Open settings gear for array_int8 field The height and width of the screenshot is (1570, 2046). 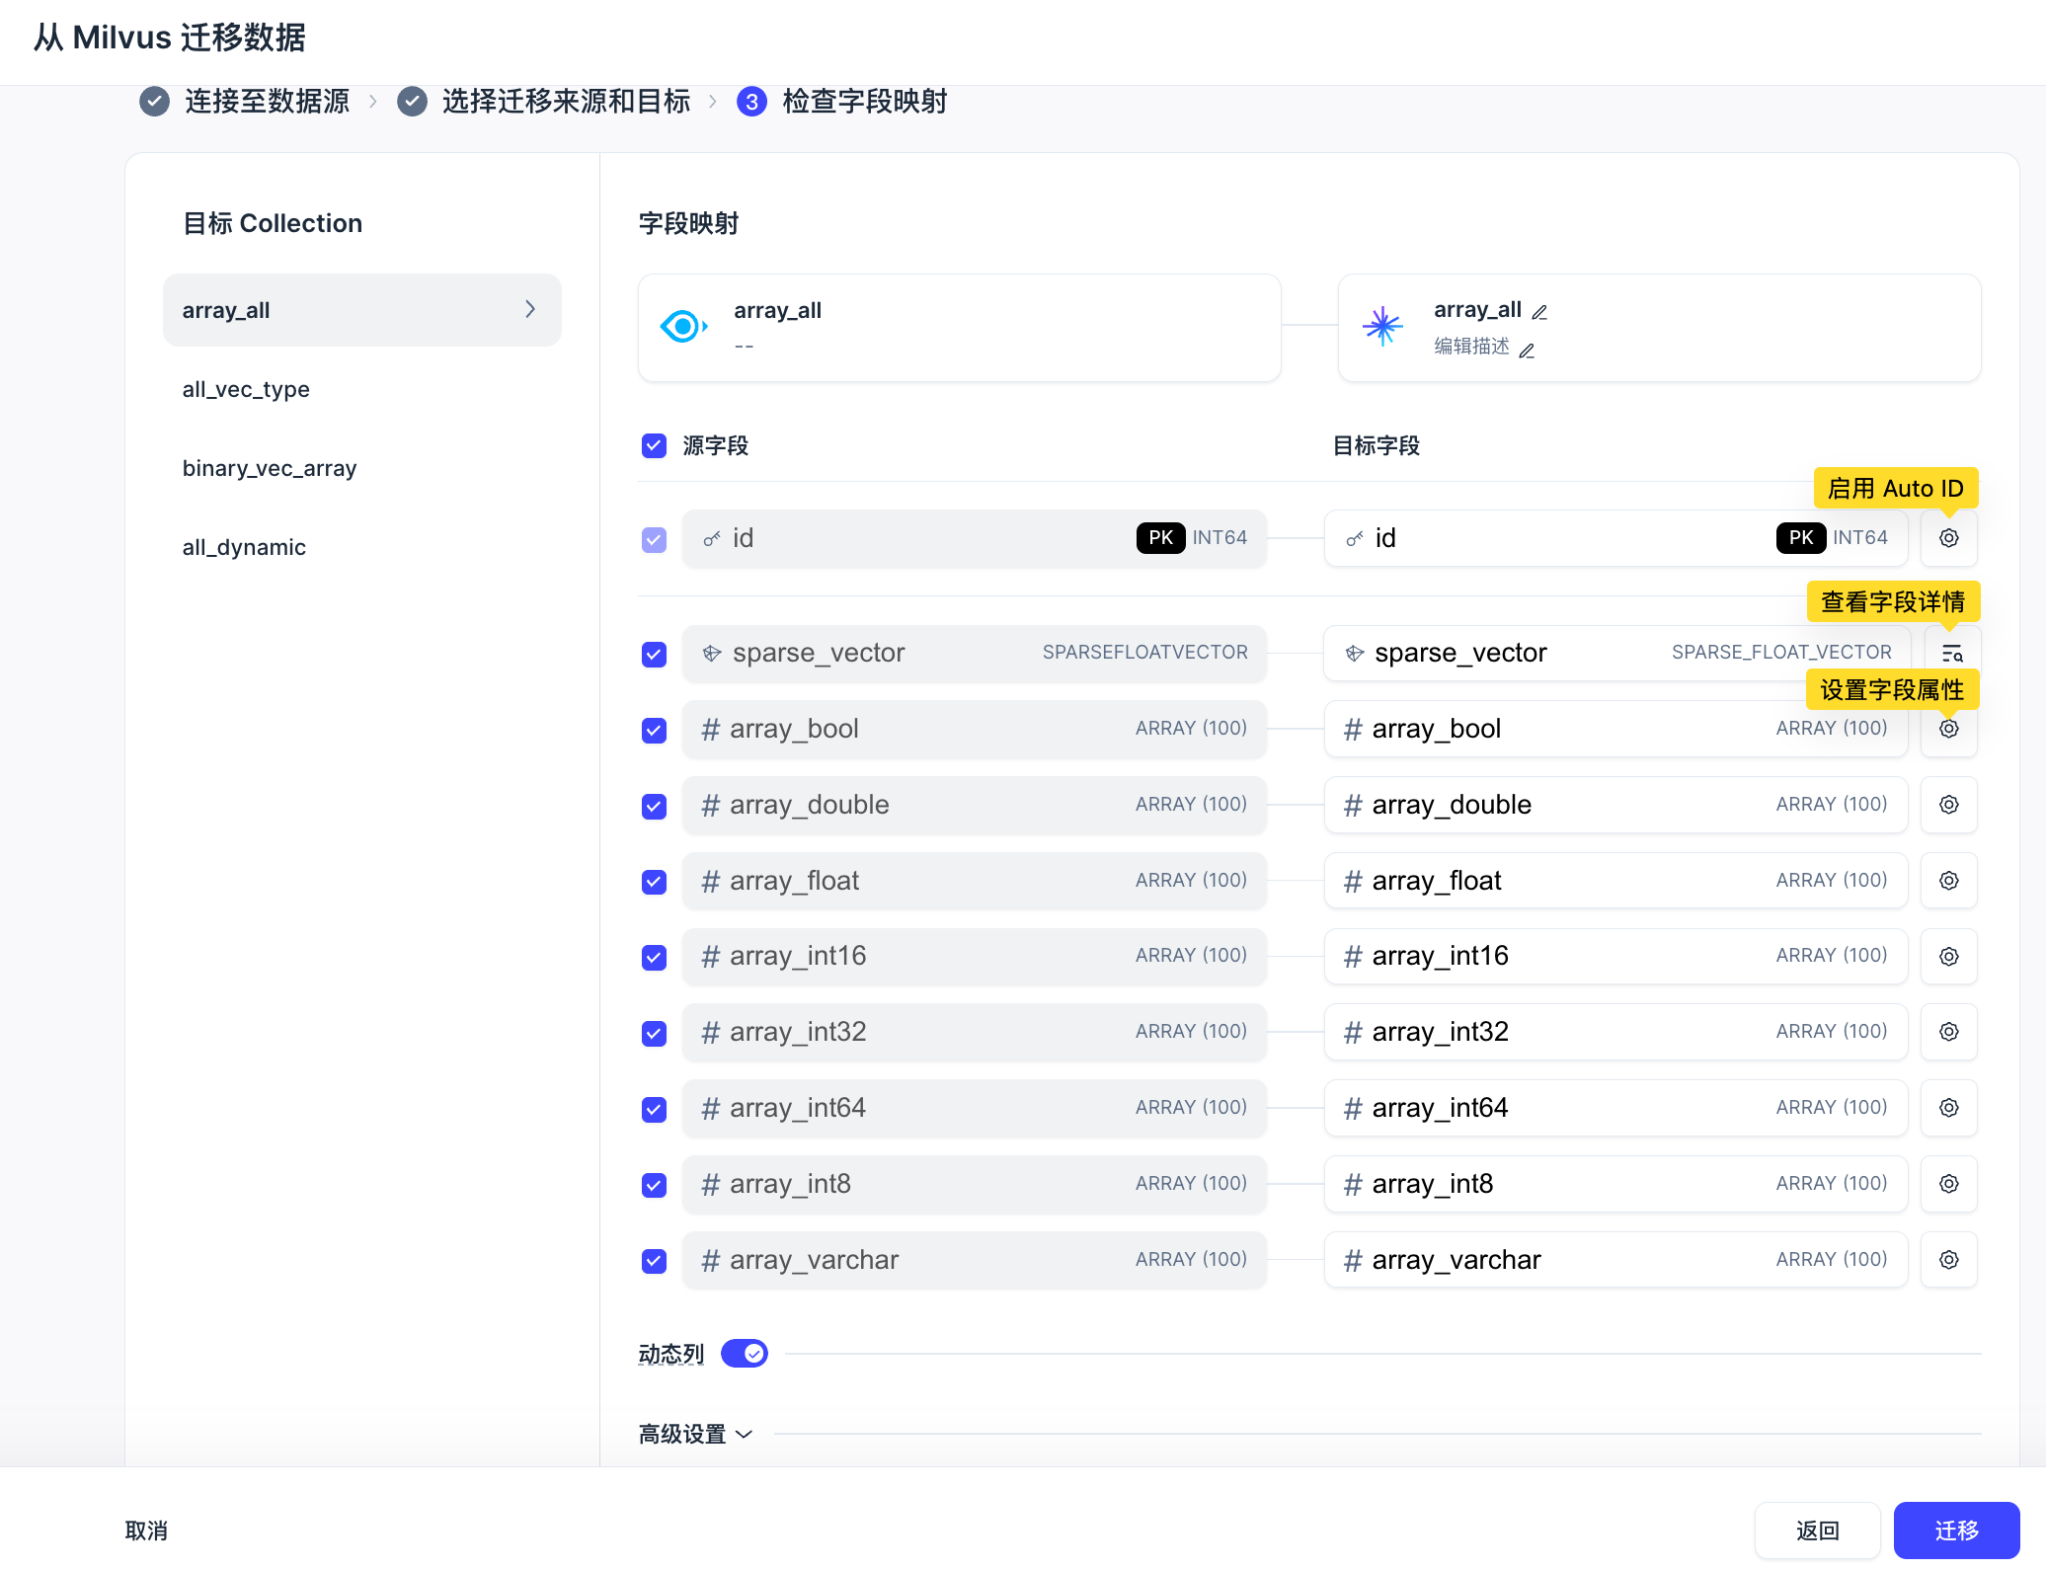(1948, 1184)
